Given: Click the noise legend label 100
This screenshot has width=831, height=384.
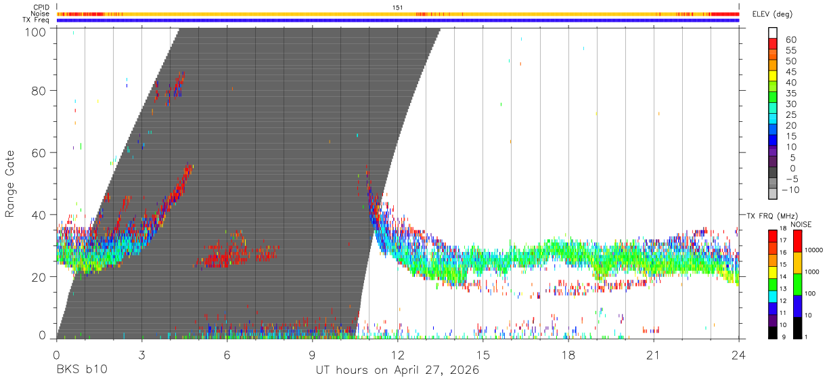Looking at the screenshot, I should (809, 293).
